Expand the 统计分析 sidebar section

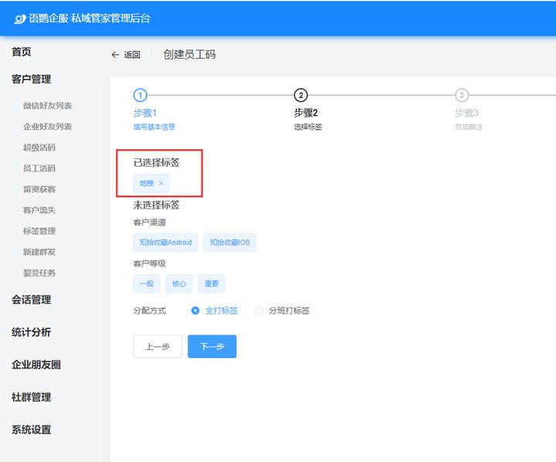(x=31, y=332)
